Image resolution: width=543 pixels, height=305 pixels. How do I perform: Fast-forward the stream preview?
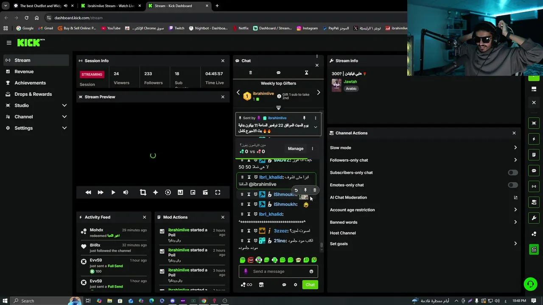tap(101, 192)
